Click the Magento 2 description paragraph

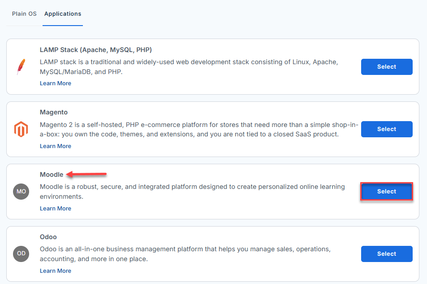point(199,129)
